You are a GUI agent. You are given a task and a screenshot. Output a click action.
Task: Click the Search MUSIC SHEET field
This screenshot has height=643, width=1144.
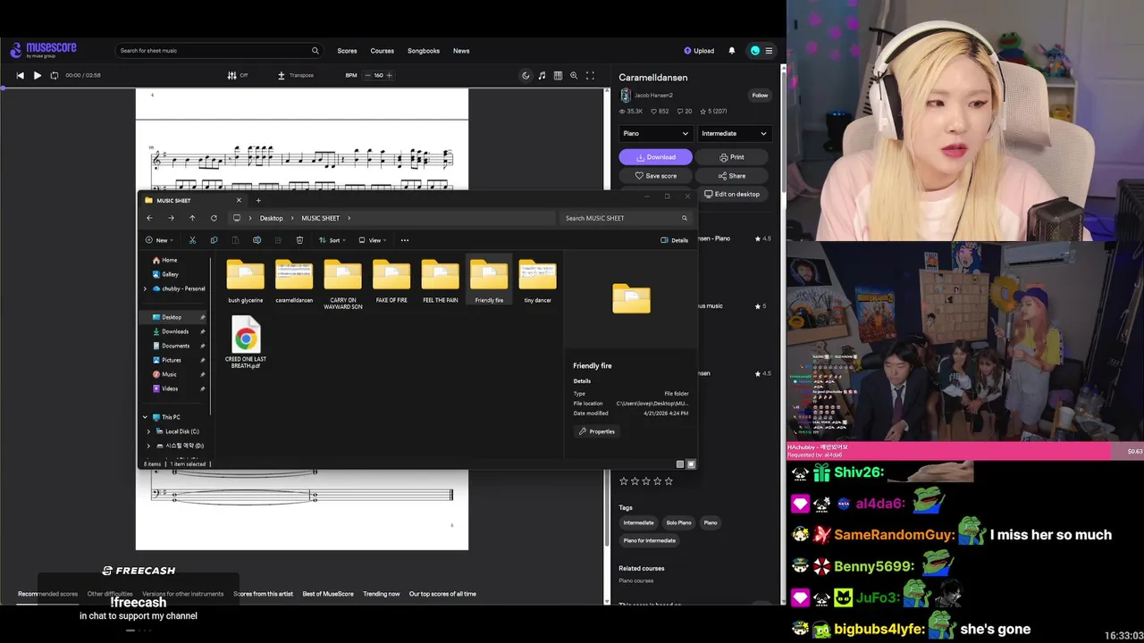click(625, 218)
